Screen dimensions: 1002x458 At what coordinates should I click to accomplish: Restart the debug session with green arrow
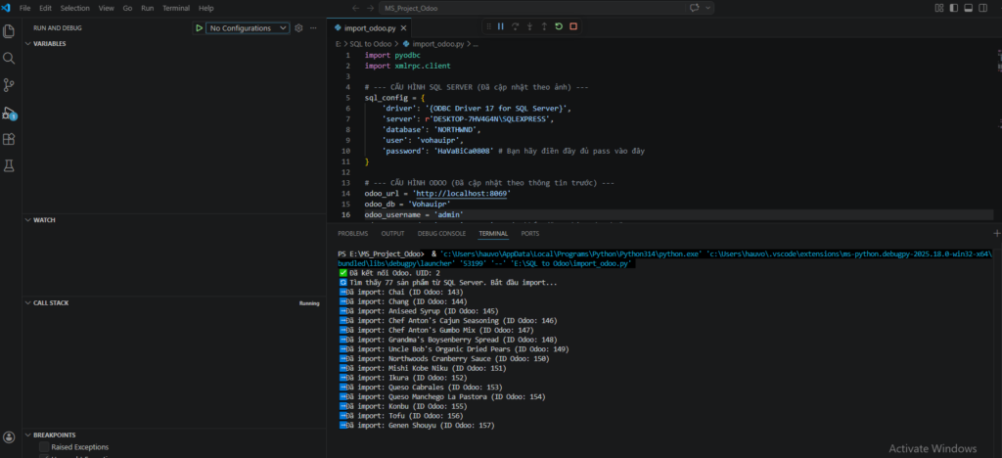click(x=559, y=27)
